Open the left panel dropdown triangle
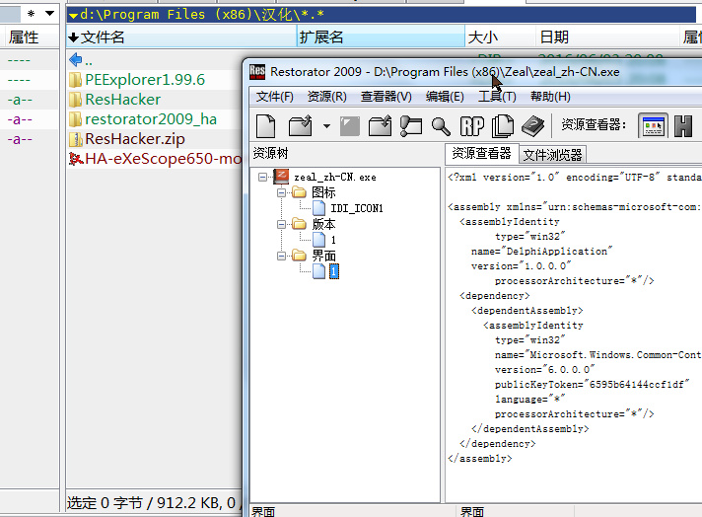 tap(50, 13)
